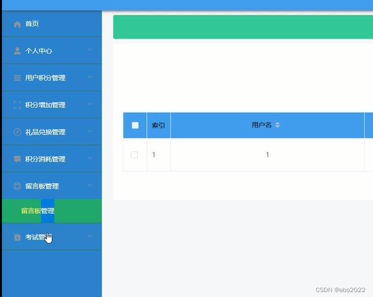Image resolution: width=373 pixels, height=297 pixels.
Task: Select the 留言板管理 submenu item
Action: point(52,211)
